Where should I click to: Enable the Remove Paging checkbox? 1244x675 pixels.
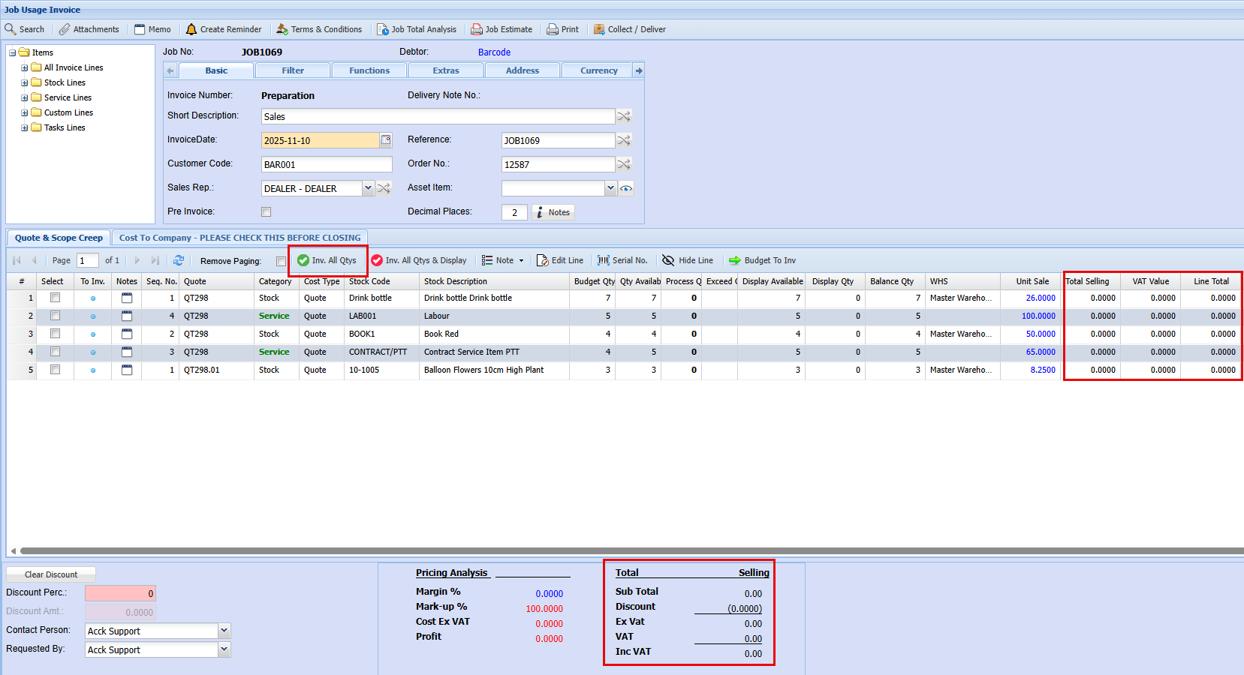[x=281, y=261]
